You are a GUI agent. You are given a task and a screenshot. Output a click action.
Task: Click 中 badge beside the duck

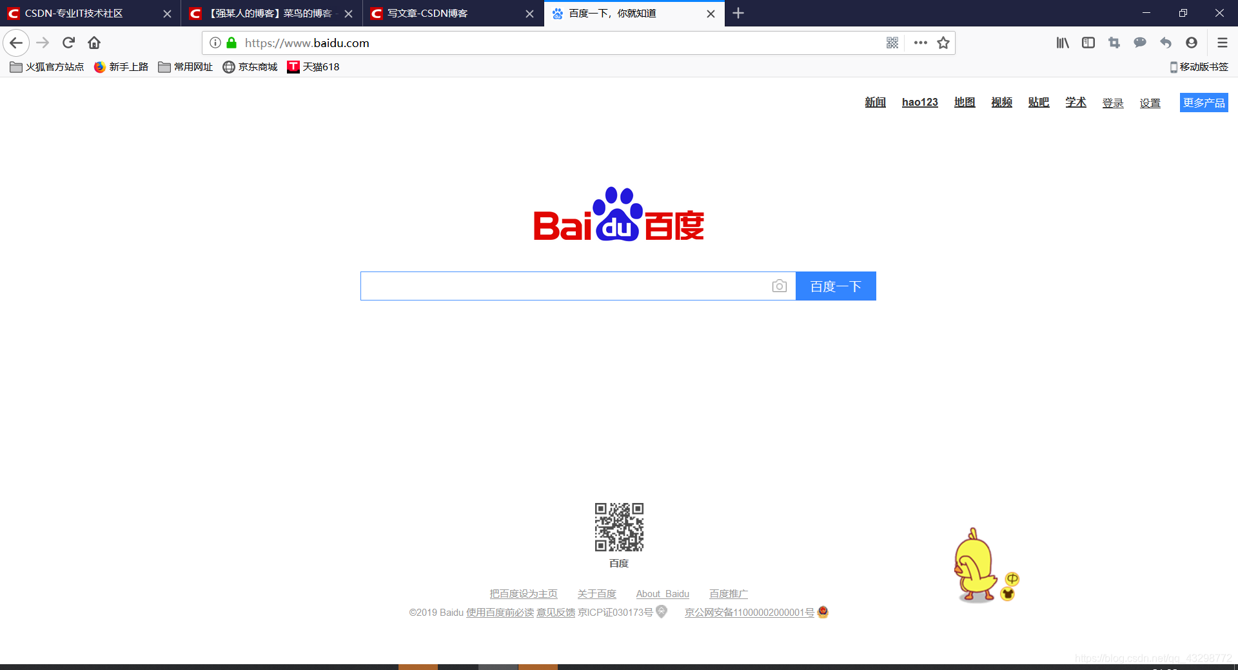pyautogui.click(x=1012, y=578)
